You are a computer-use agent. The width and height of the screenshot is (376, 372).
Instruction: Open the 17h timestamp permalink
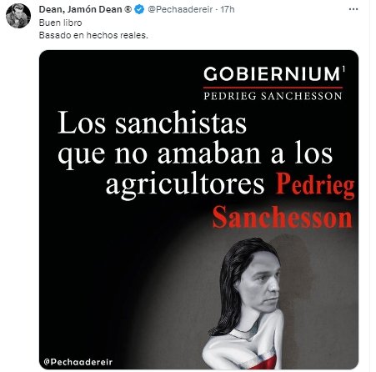[x=228, y=9]
